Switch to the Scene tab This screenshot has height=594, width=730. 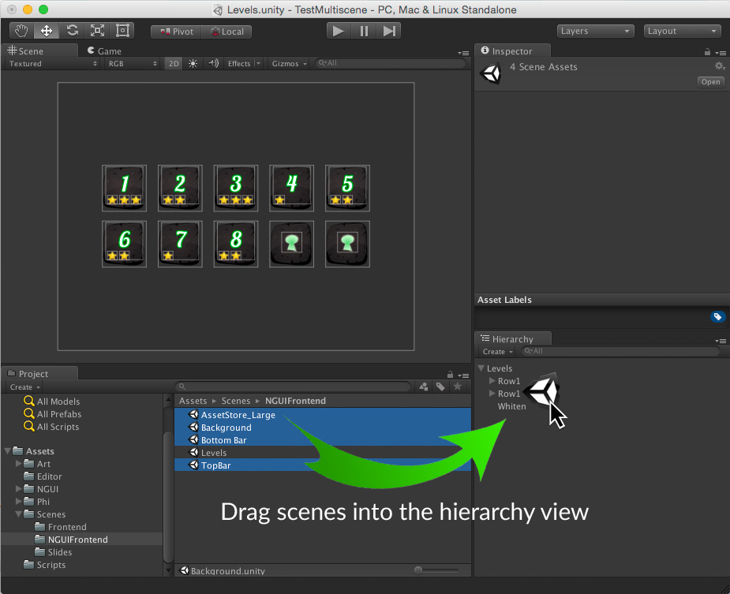coord(39,50)
